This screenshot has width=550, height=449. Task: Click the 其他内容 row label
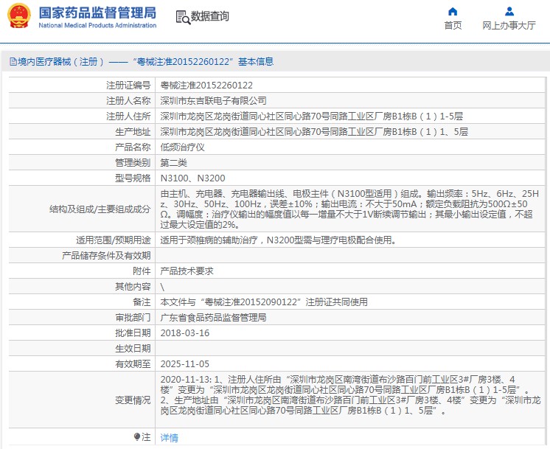[x=133, y=286]
